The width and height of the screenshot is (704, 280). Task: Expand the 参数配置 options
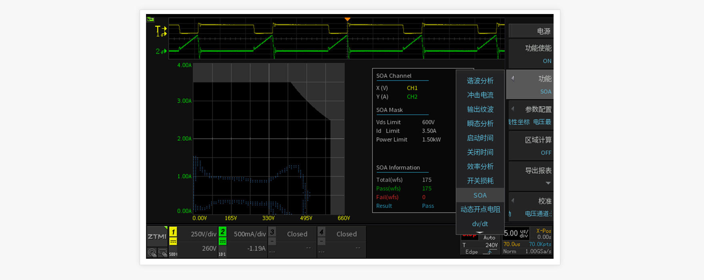(531, 115)
